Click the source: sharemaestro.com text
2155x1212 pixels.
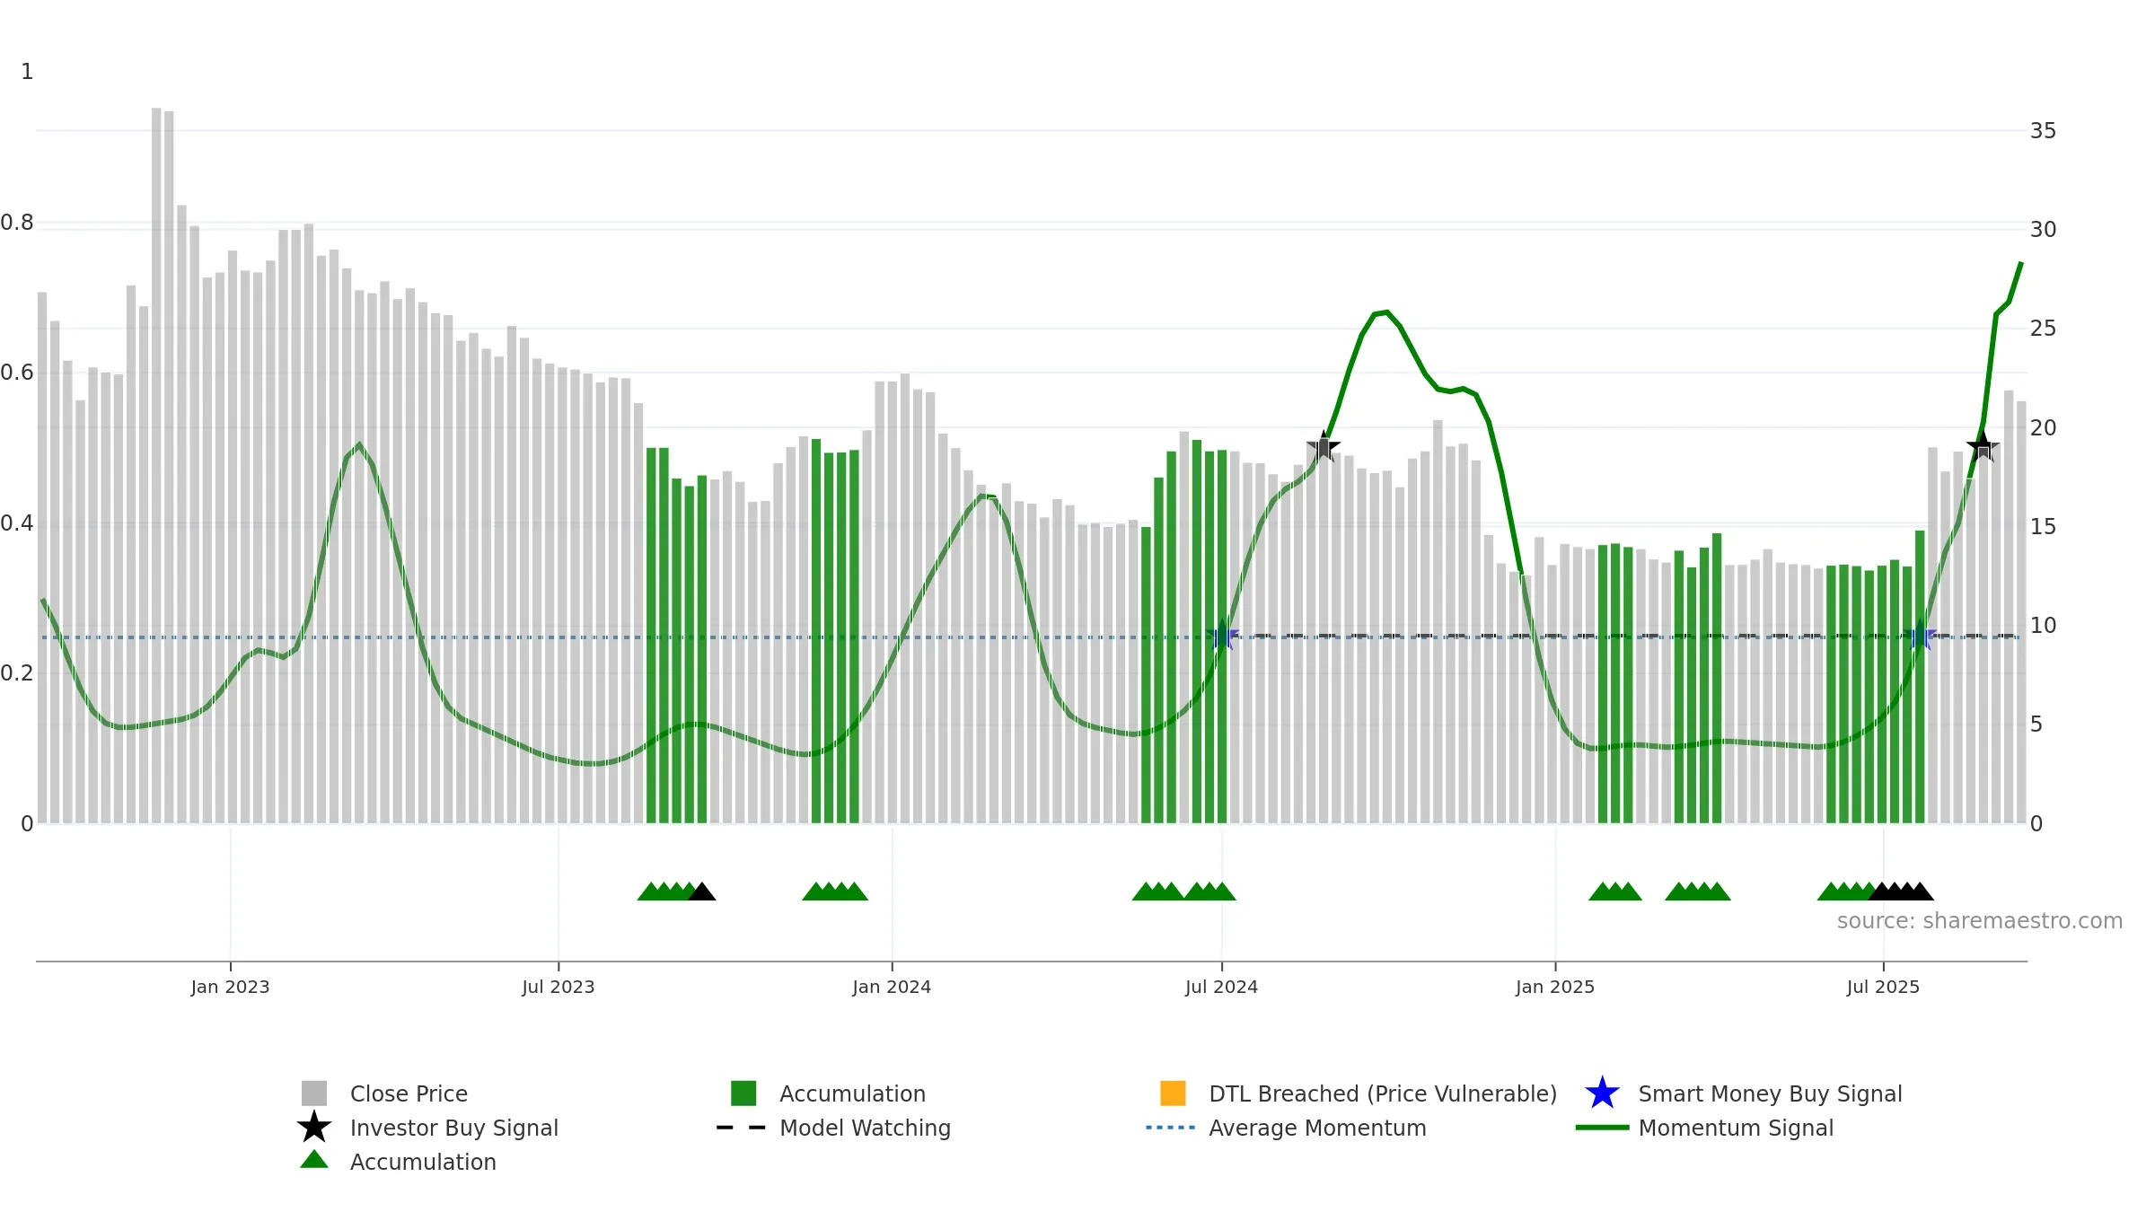click(1980, 921)
